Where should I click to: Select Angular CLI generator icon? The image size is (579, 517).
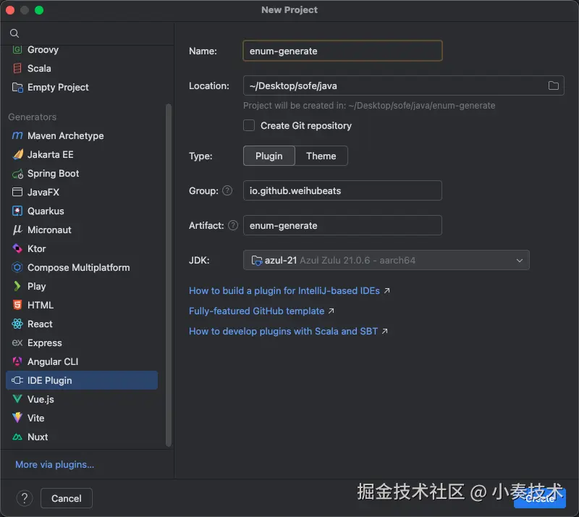click(17, 362)
